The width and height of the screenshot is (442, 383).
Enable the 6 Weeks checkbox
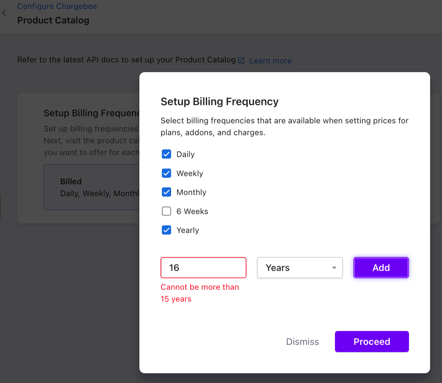166,211
